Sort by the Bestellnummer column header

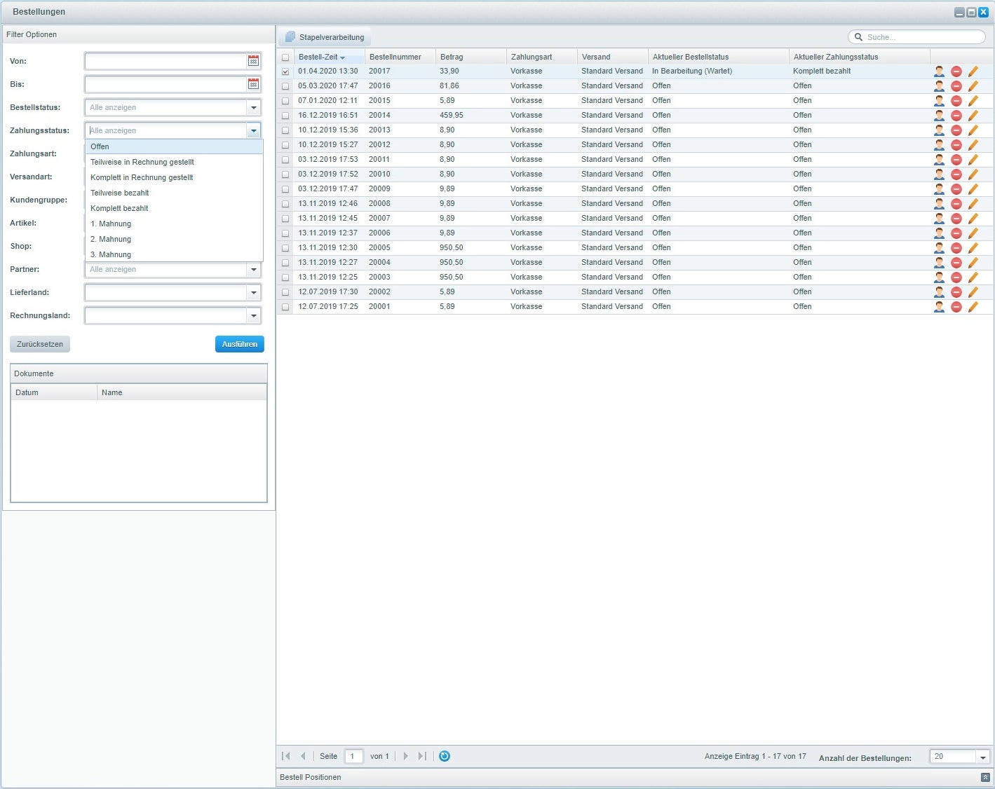coord(400,57)
